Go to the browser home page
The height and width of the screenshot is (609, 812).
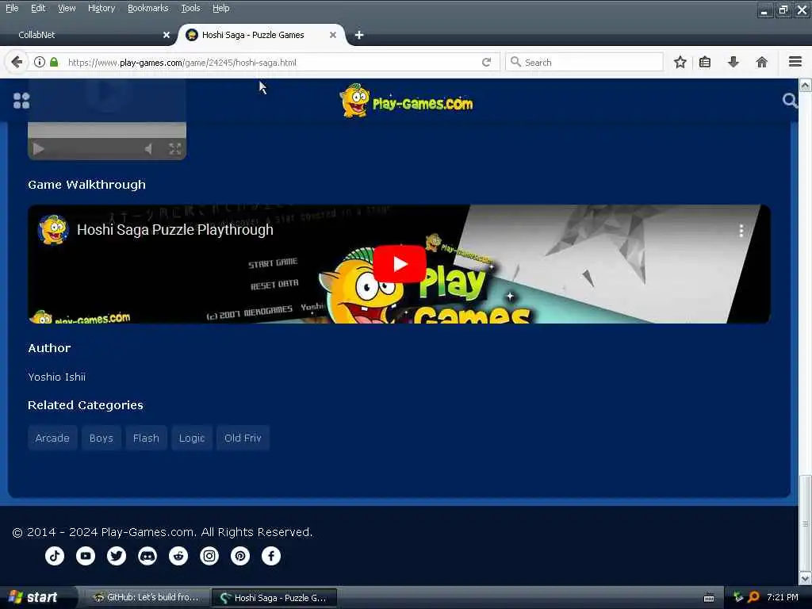[761, 62]
